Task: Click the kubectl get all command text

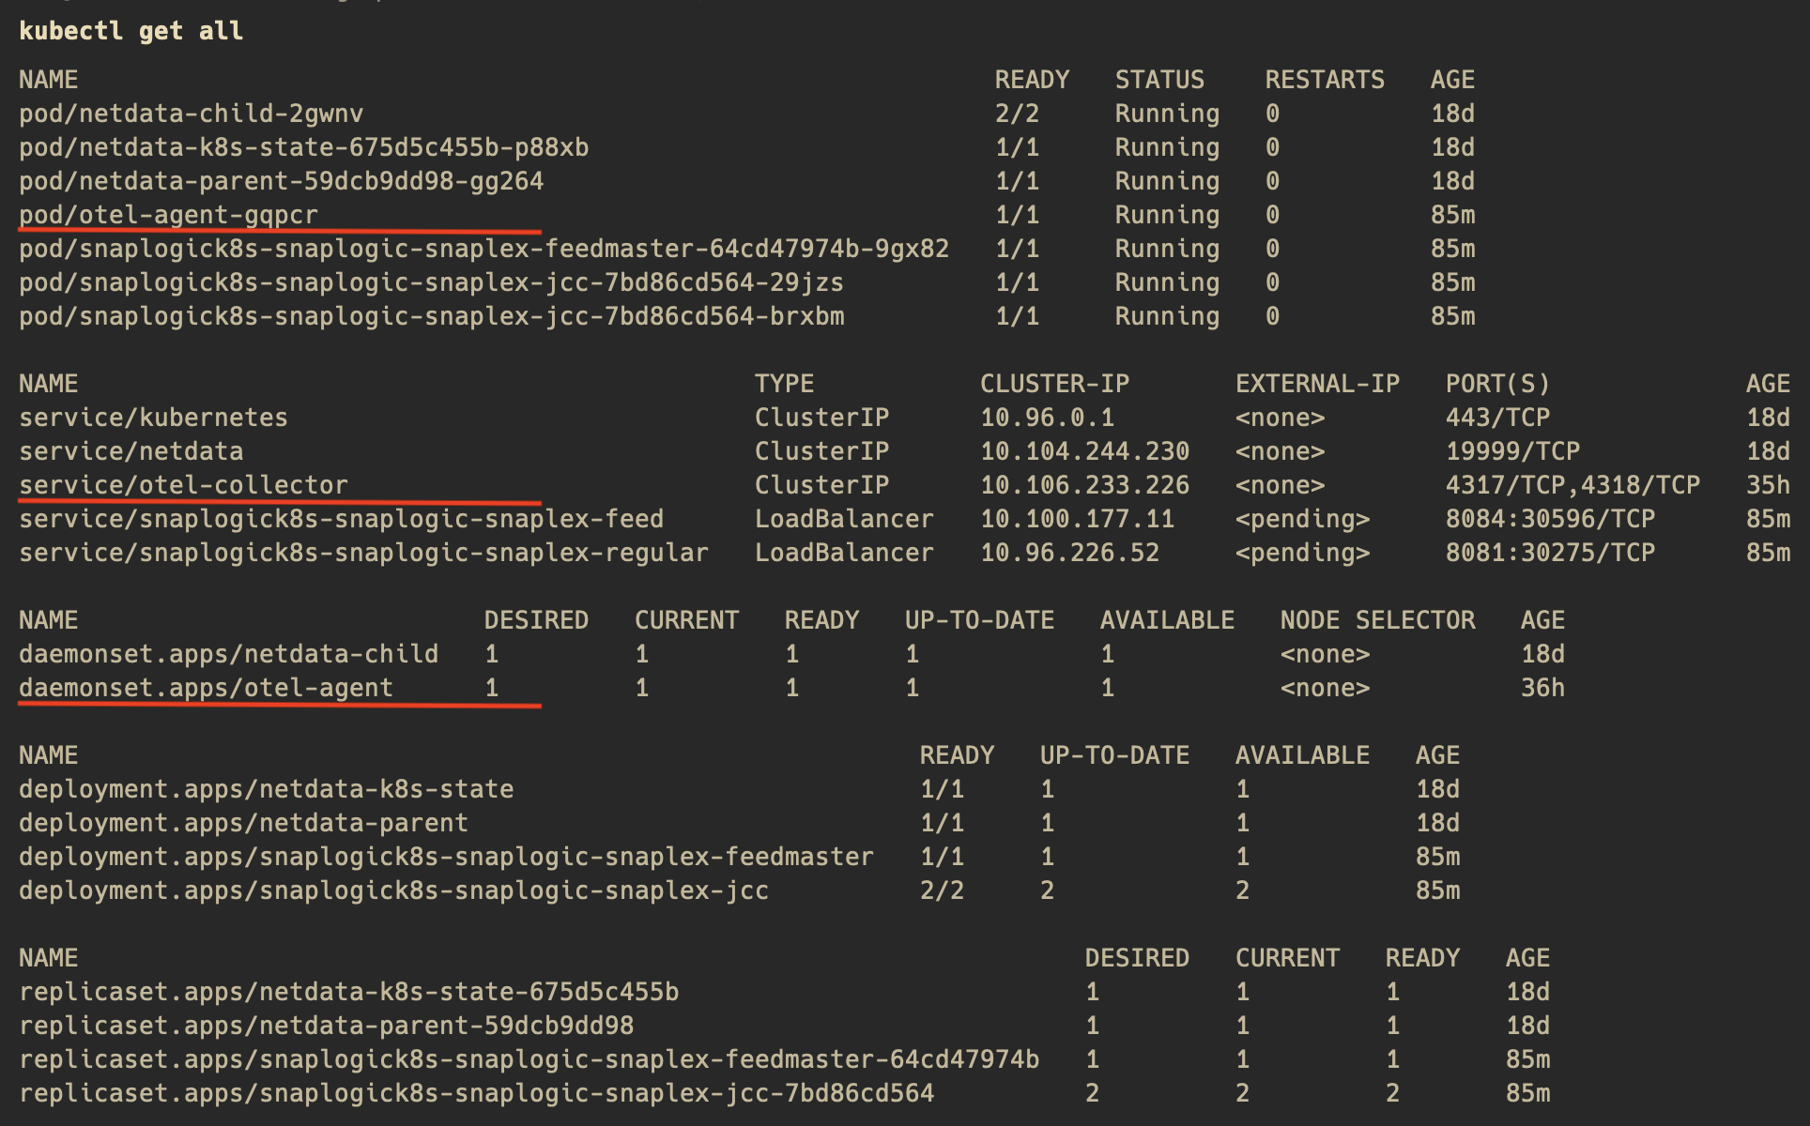Action: tap(131, 30)
